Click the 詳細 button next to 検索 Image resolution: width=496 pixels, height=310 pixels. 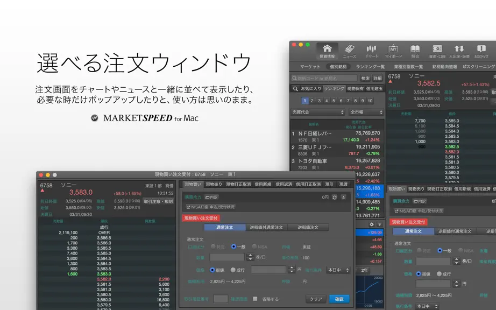click(x=378, y=78)
